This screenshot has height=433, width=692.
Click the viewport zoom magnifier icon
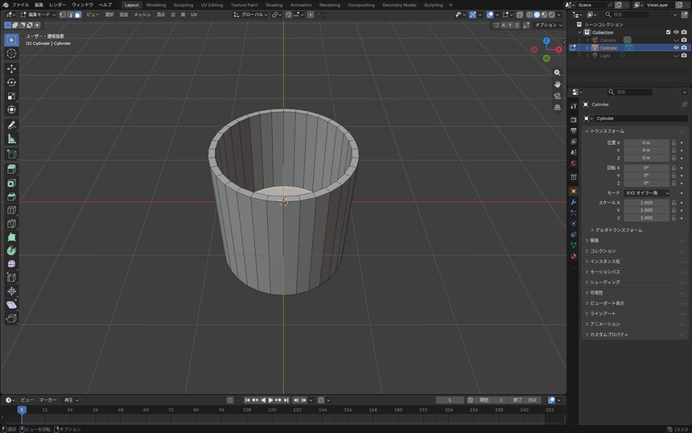(558, 72)
